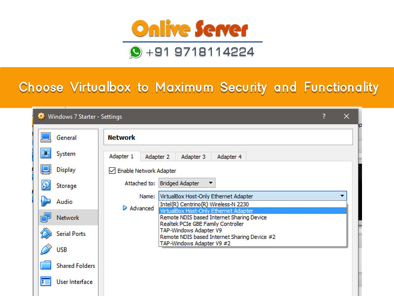Select Audio label in settings sidebar
This screenshot has height=296, width=394.
65,202
